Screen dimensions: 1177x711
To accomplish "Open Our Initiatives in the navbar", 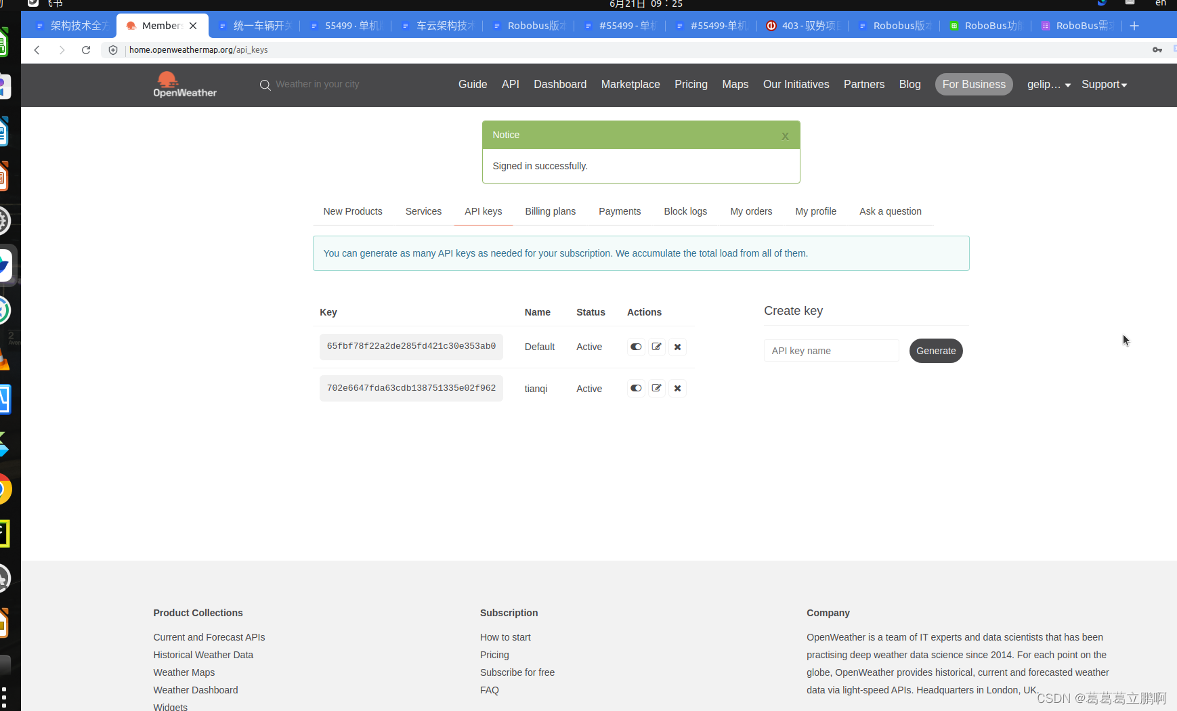I will (796, 85).
